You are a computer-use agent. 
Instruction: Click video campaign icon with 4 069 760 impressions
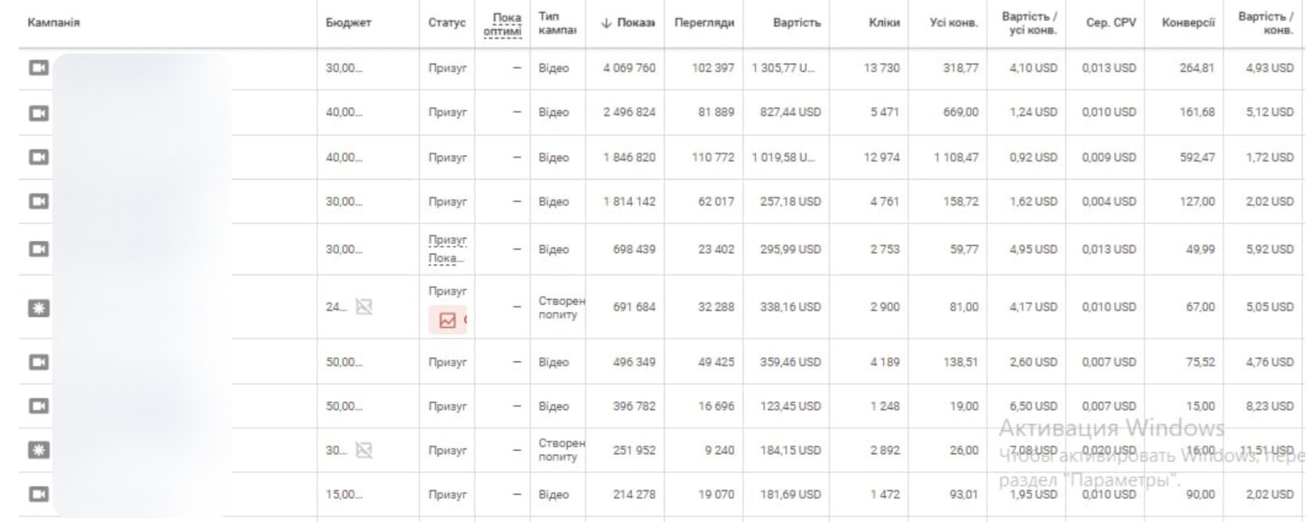[38, 68]
